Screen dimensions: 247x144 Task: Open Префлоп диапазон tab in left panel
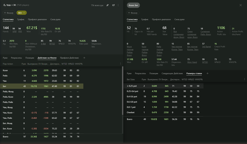(x=37, y=19)
